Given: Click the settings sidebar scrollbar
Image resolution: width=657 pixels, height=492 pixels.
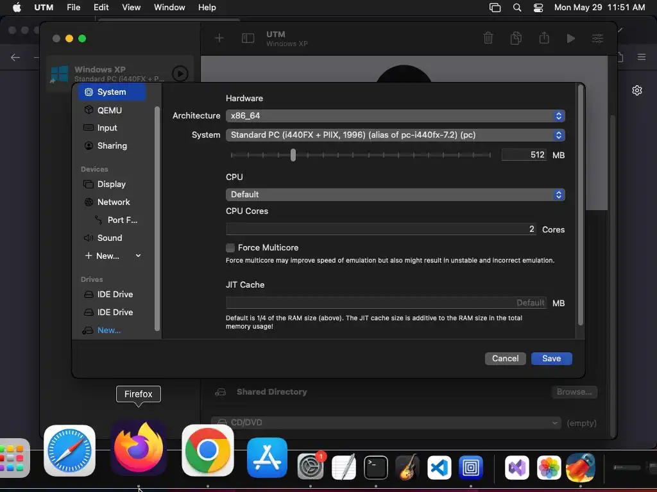Looking at the screenshot, I should pos(157,219).
